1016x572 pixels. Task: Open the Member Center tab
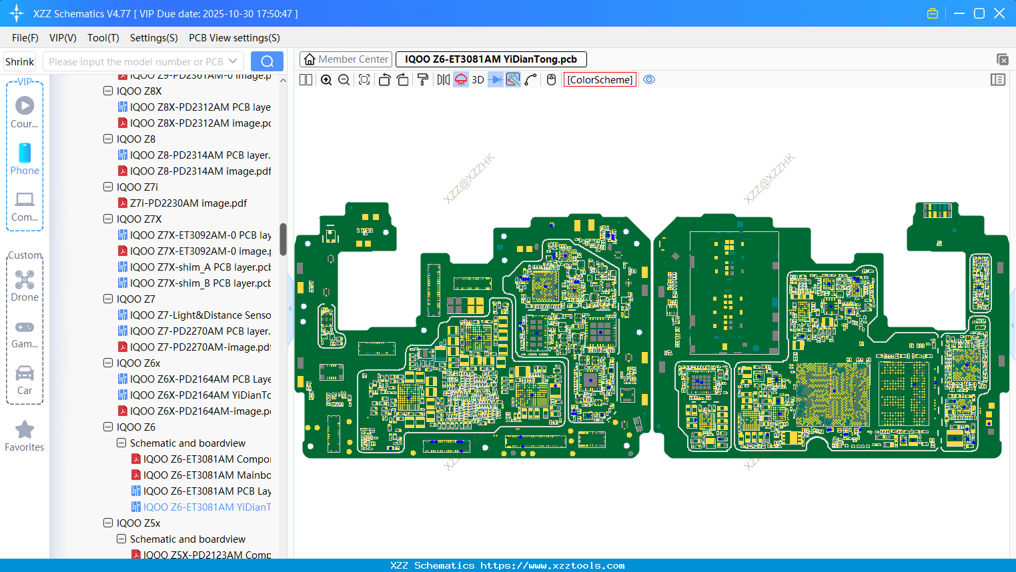click(x=345, y=59)
